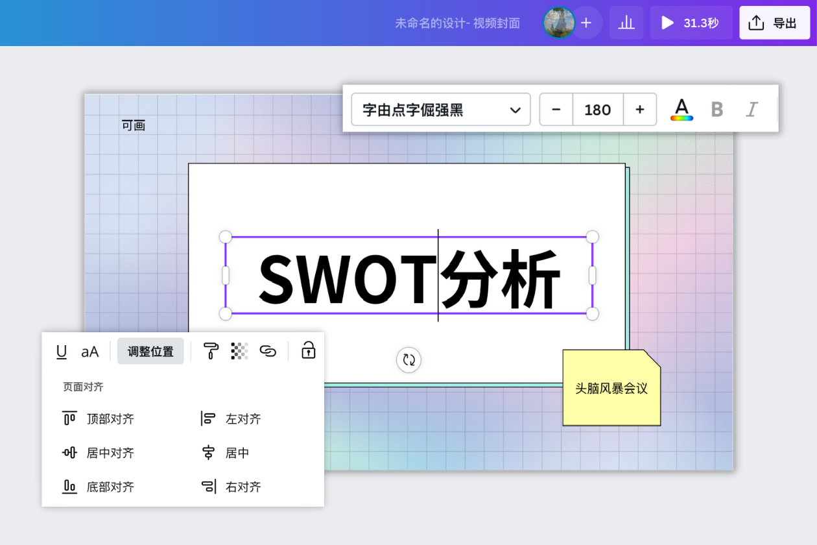Choose 底部对齐 alignment
The height and width of the screenshot is (545, 817).
click(x=98, y=487)
